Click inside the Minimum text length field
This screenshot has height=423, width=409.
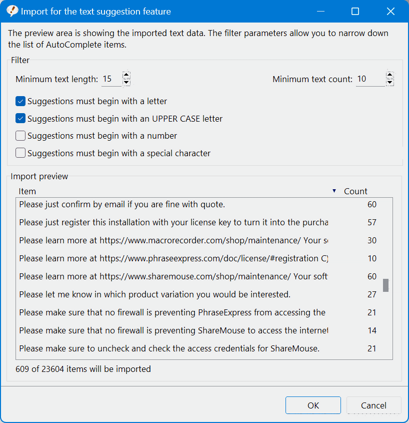[111, 78]
